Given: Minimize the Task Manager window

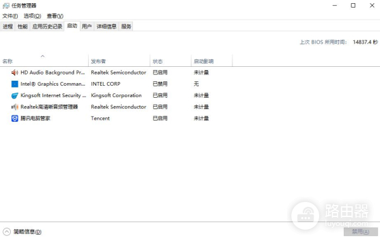Looking at the screenshot, I should (x=334, y=5).
